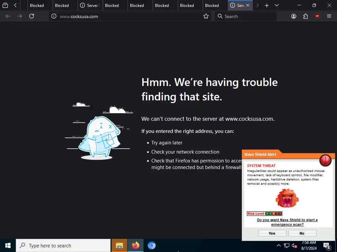The width and height of the screenshot is (337, 252).
Task: Click the Firefox taskbar icon
Action: [x=135, y=245]
